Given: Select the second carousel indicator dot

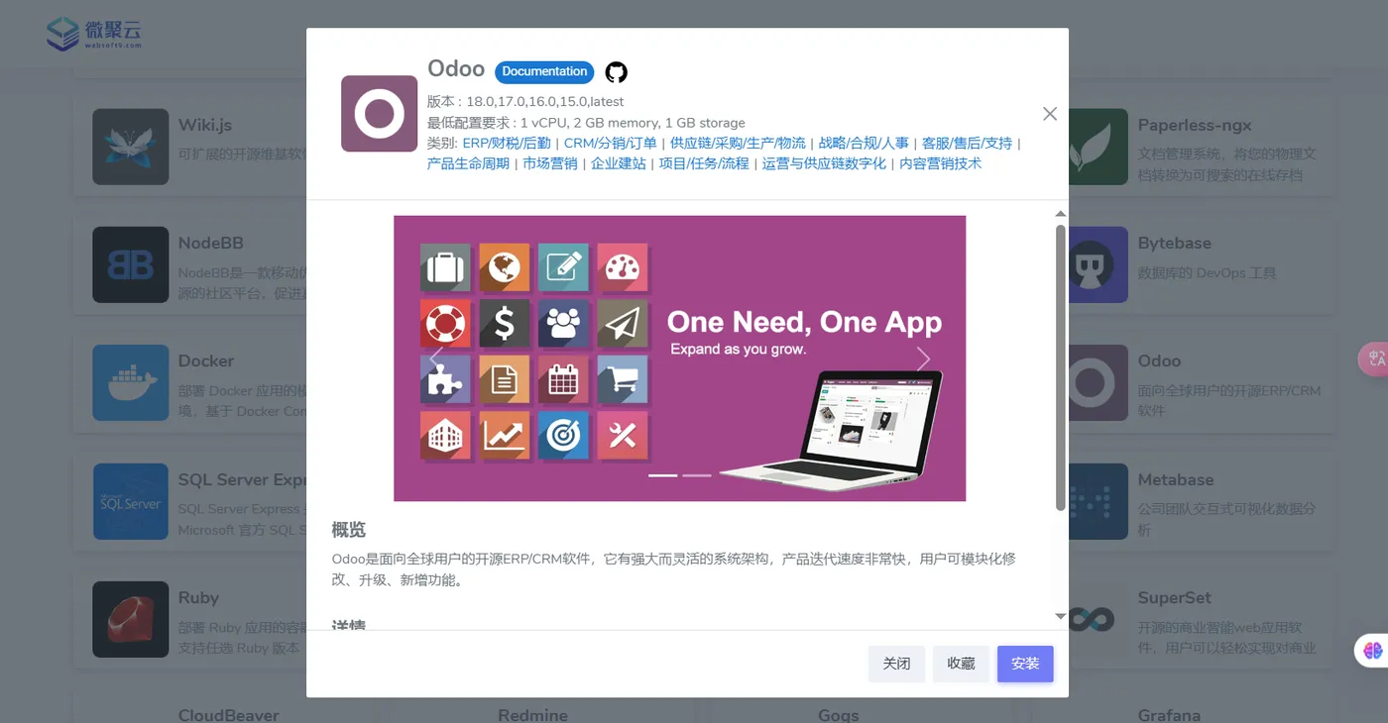Looking at the screenshot, I should tap(696, 474).
